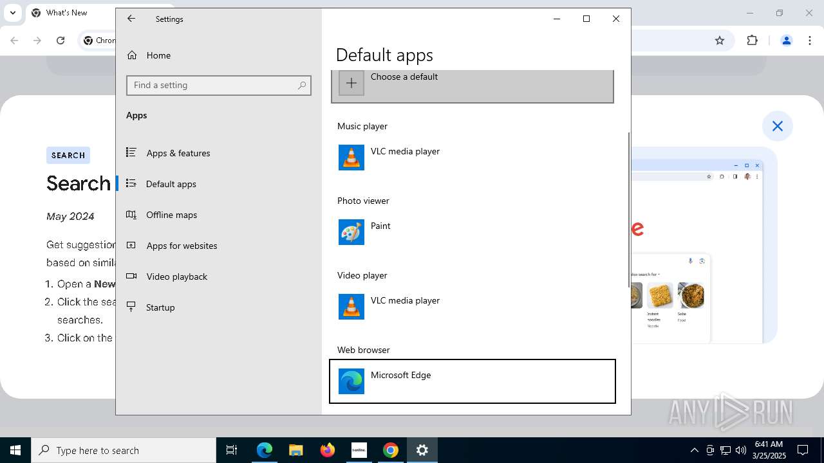
Task: Open network icon in system tray
Action: [726, 450]
